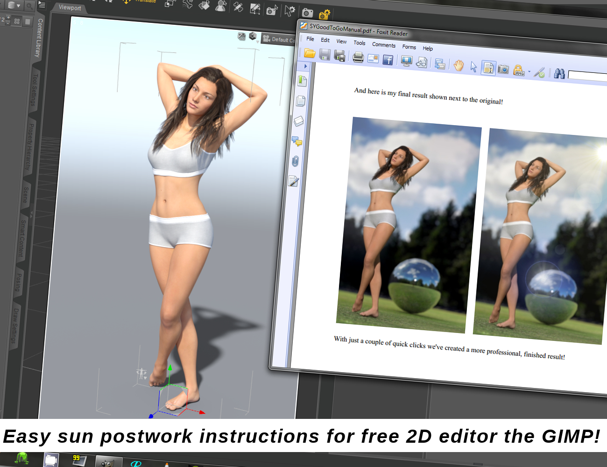Open the DAZ pane options menu icon
Viewport: 607px width, 467px height.
[42, 5]
